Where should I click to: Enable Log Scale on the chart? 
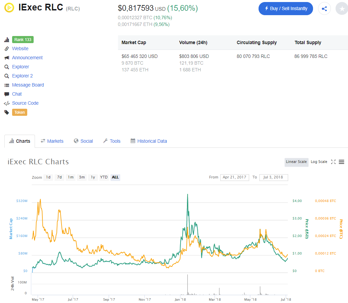[319, 162]
